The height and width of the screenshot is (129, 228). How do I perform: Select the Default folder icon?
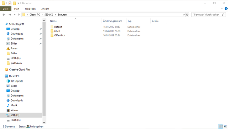point(52,27)
